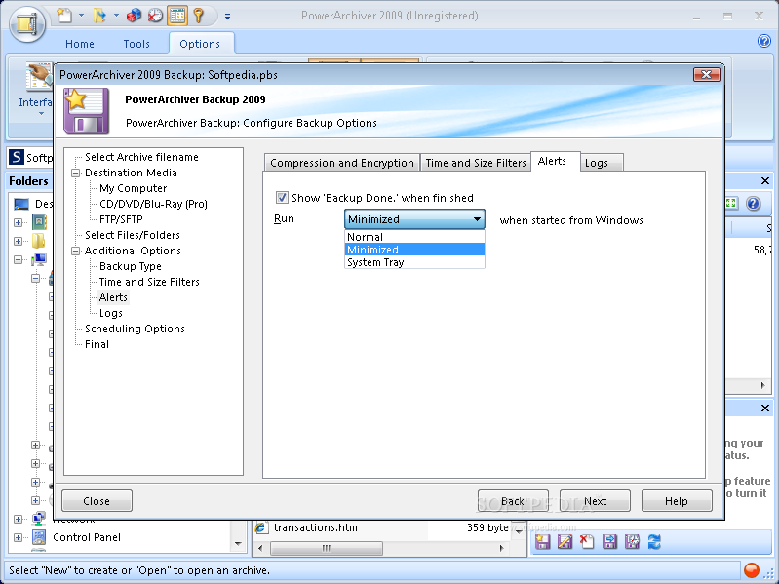
Task: Select 'Select Files/Folders' tree entry
Action: (x=133, y=235)
